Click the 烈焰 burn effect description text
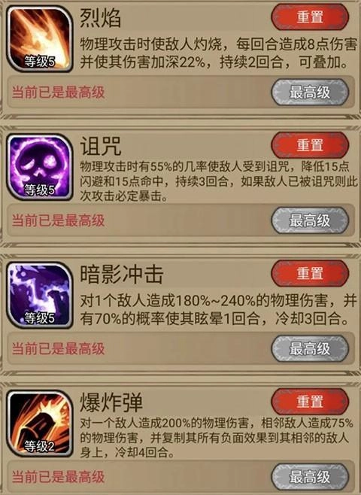The image size is (361, 495). click(218, 53)
